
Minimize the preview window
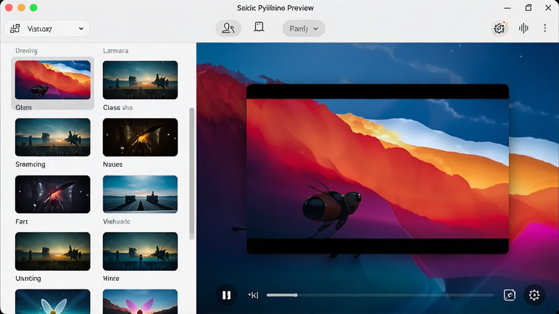507,8
